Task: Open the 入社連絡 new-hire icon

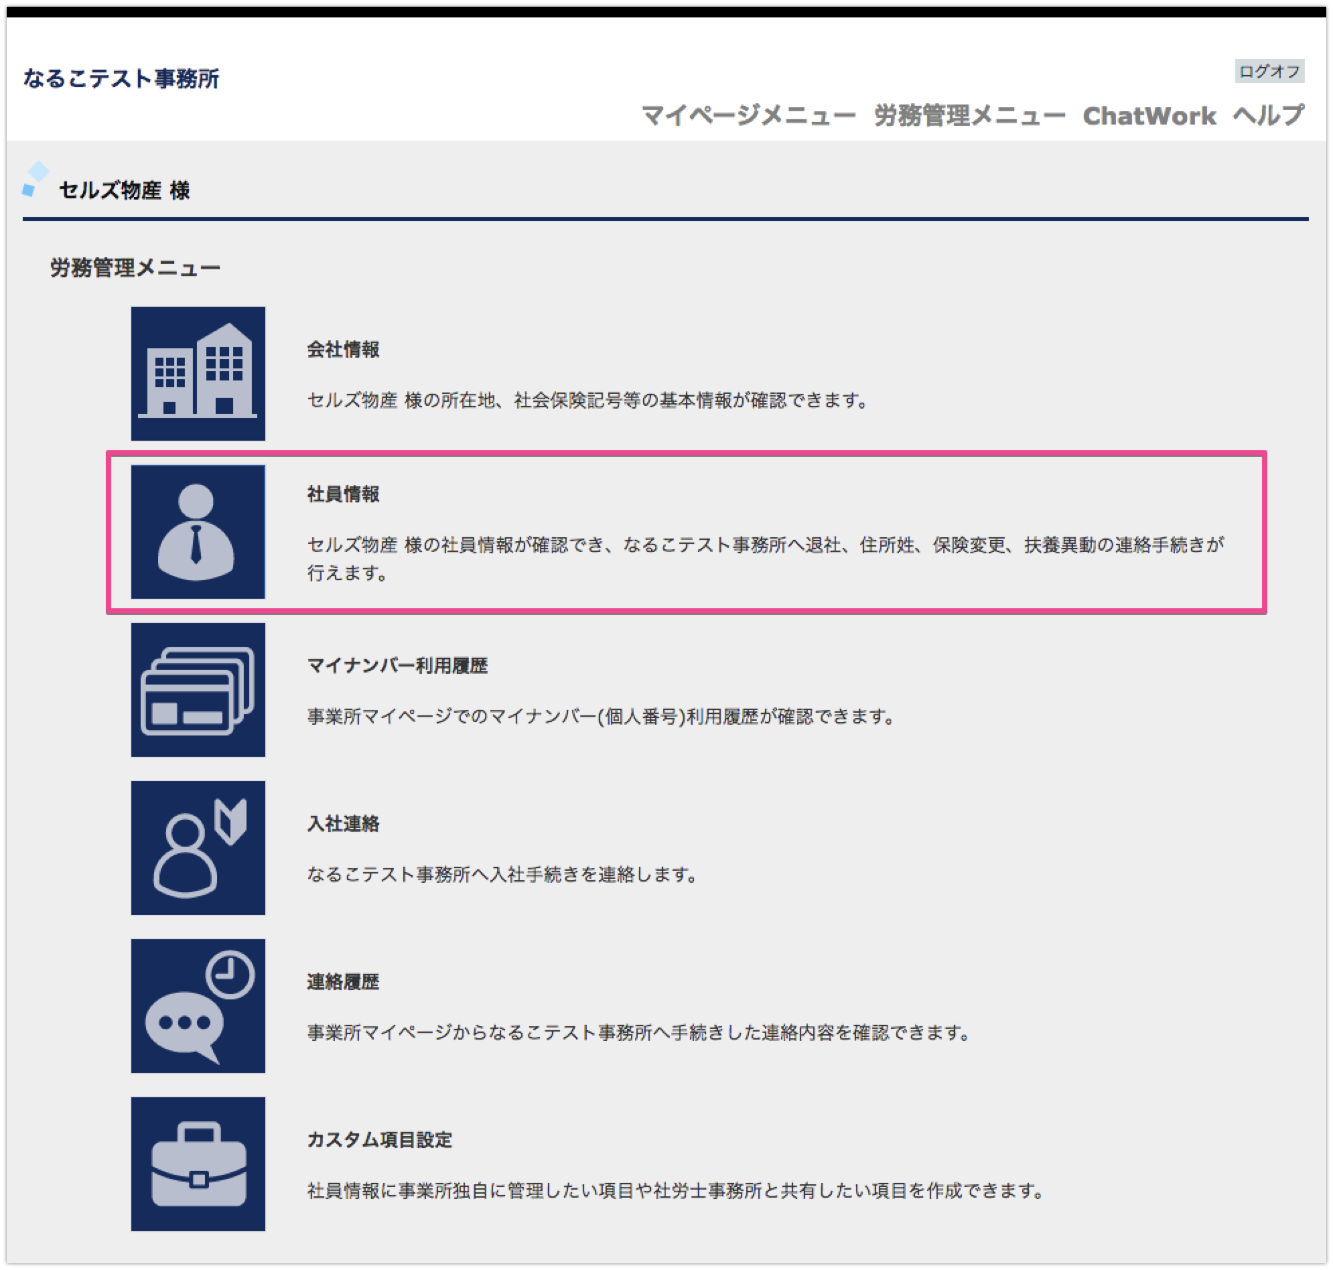Action: click(x=198, y=847)
